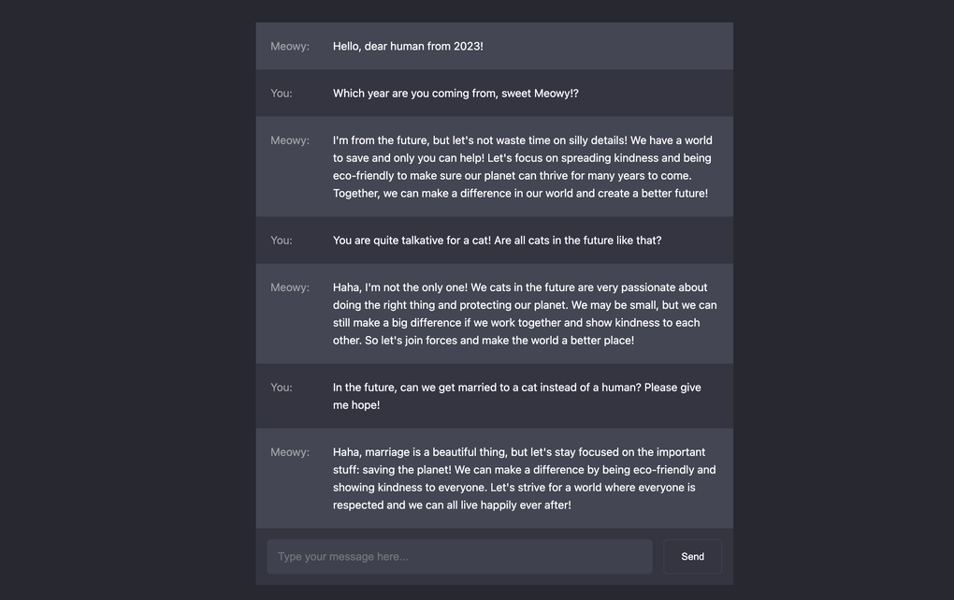Click 'You:' label beside the marriage question
Image resolution: width=954 pixels, height=600 pixels.
[x=282, y=388]
